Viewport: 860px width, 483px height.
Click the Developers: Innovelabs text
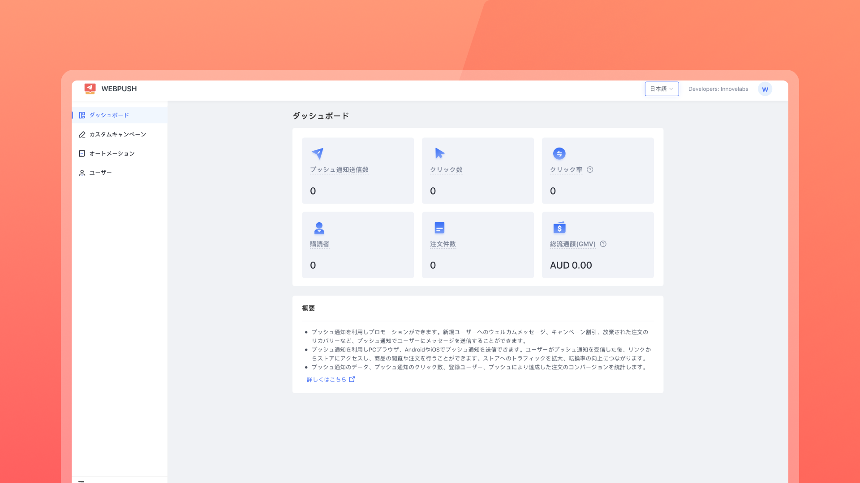tap(718, 89)
